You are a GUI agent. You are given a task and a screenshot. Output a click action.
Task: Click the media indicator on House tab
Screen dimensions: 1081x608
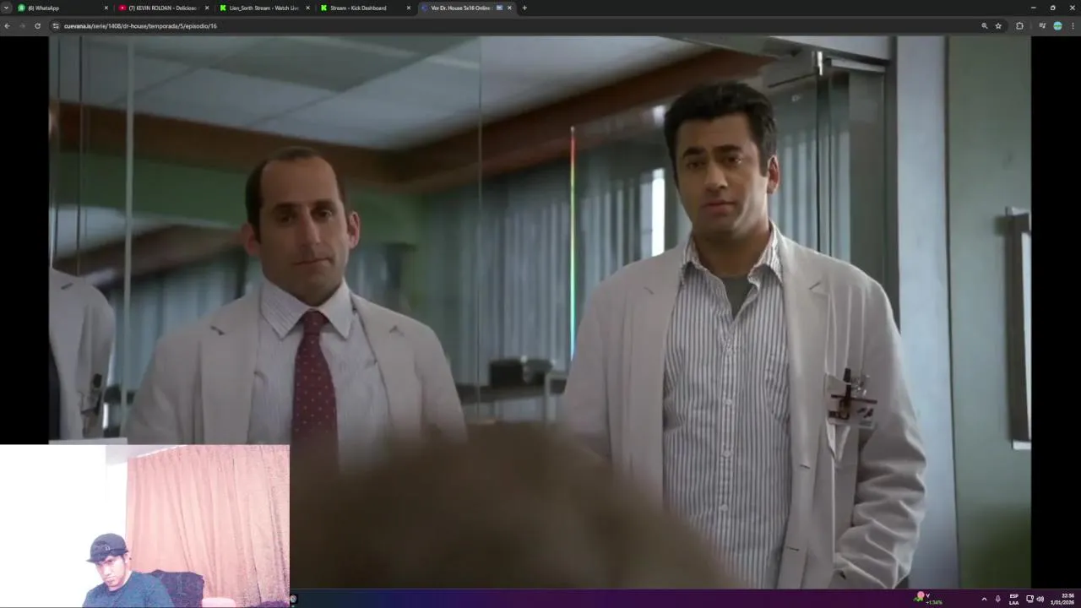click(x=499, y=8)
